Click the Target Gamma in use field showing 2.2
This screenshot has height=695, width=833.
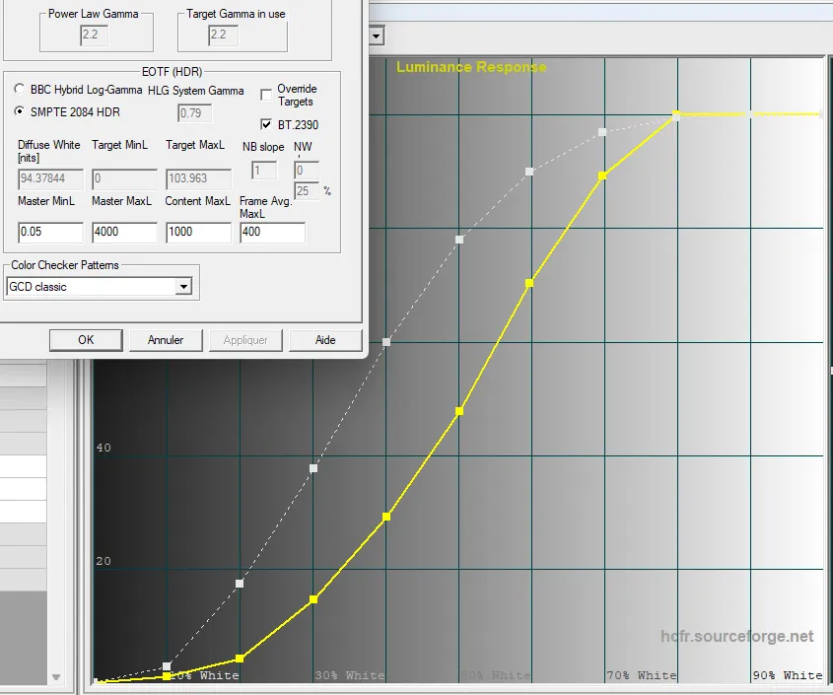223,35
